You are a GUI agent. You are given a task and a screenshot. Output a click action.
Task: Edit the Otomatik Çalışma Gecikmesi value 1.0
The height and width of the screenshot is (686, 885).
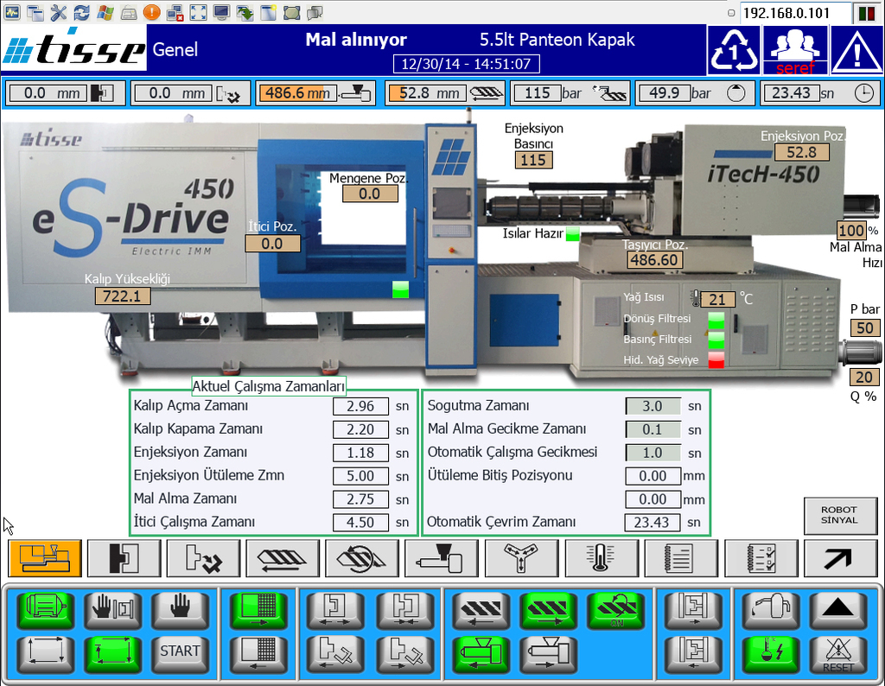(x=653, y=453)
